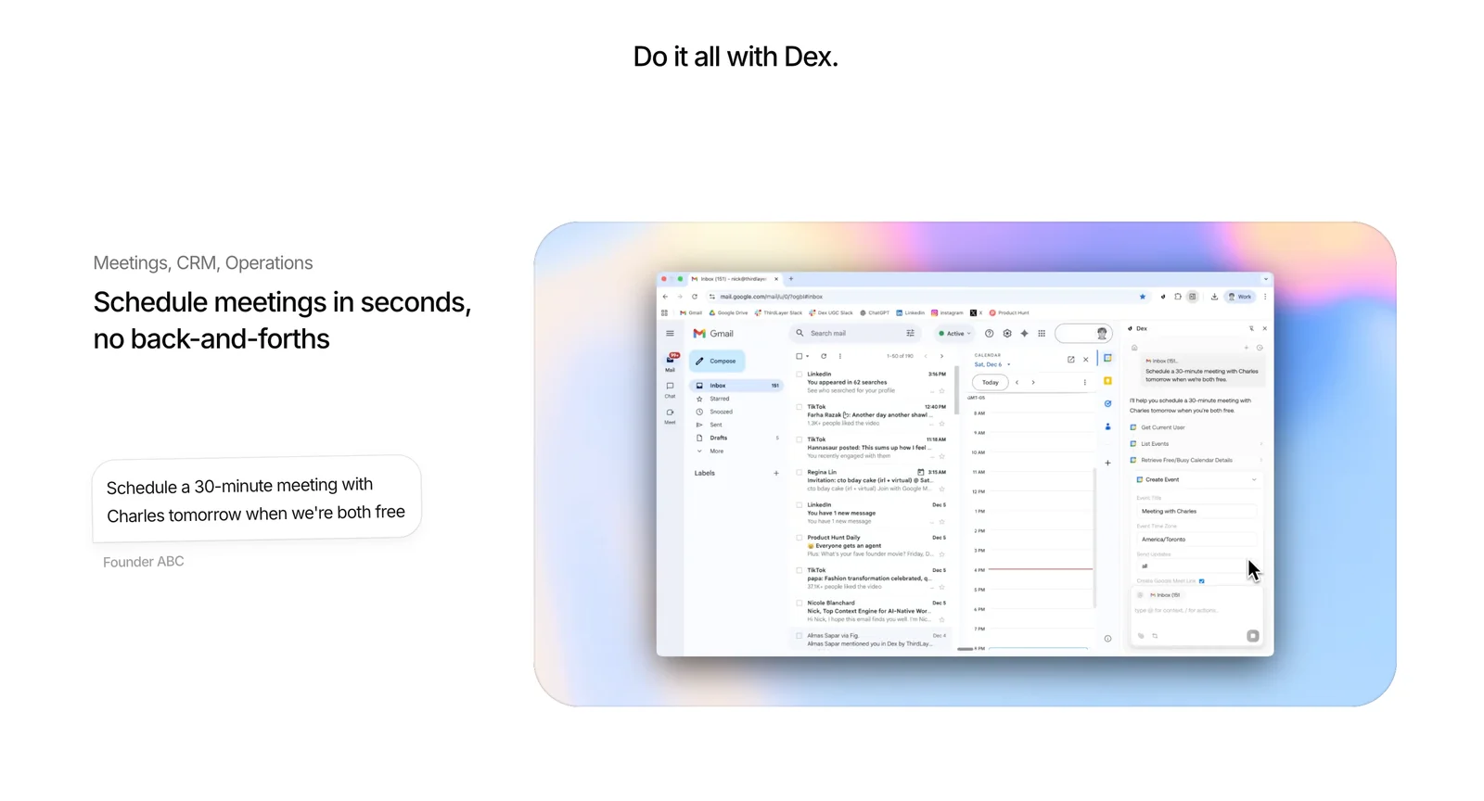This screenshot has width=1484, height=801.
Task: Open Google Tasks icon in side panel
Action: pos(1107,403)
